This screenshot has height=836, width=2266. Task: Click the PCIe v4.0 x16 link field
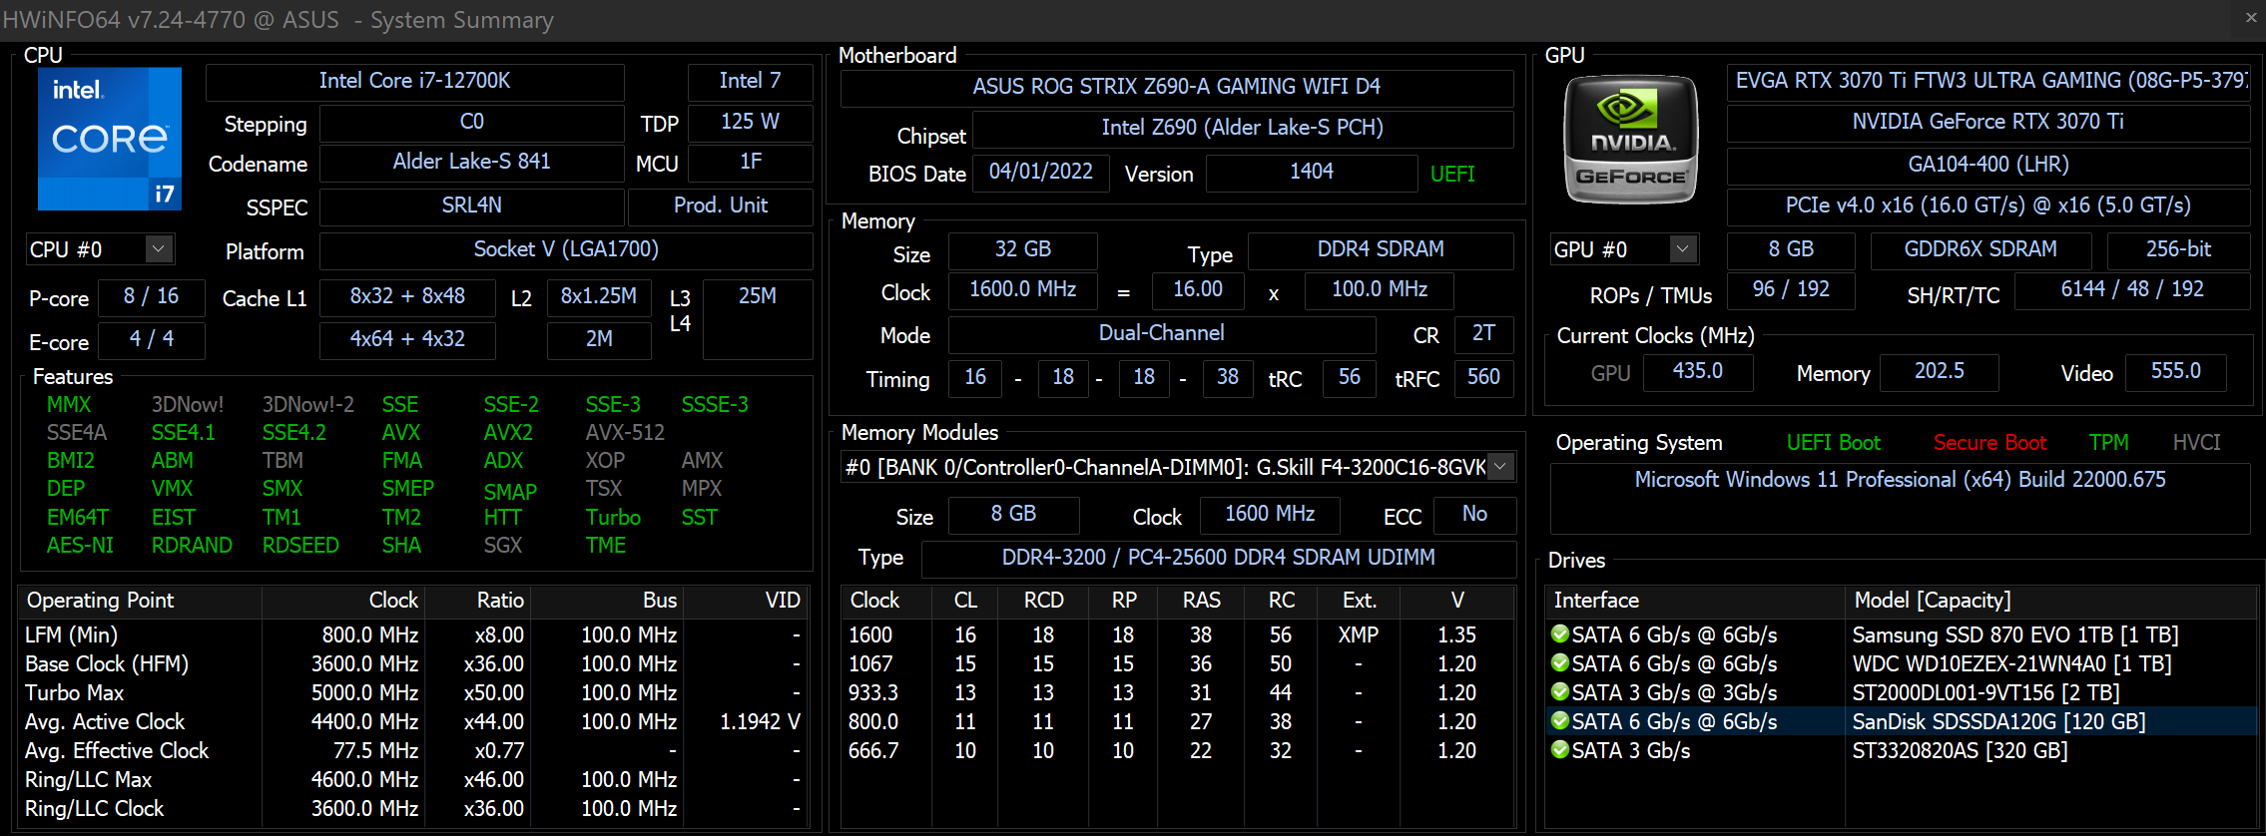(x=1988, y=206)
